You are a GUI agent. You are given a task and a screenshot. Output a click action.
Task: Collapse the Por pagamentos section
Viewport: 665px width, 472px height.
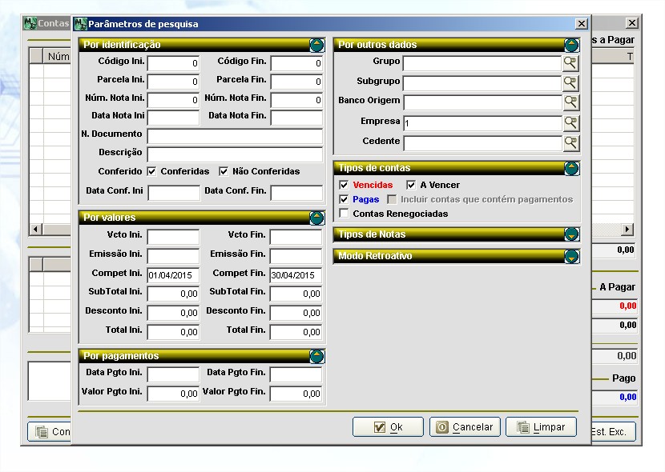(316, 356)
